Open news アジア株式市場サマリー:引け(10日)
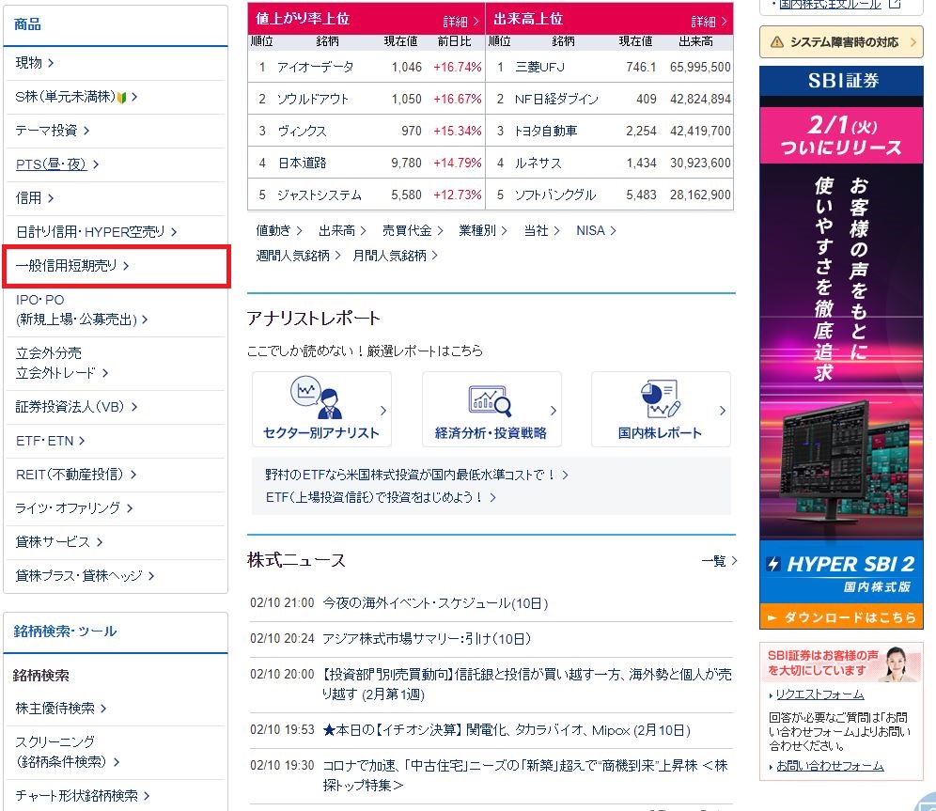The image size is (936, 811). click(x=427, y=639)
